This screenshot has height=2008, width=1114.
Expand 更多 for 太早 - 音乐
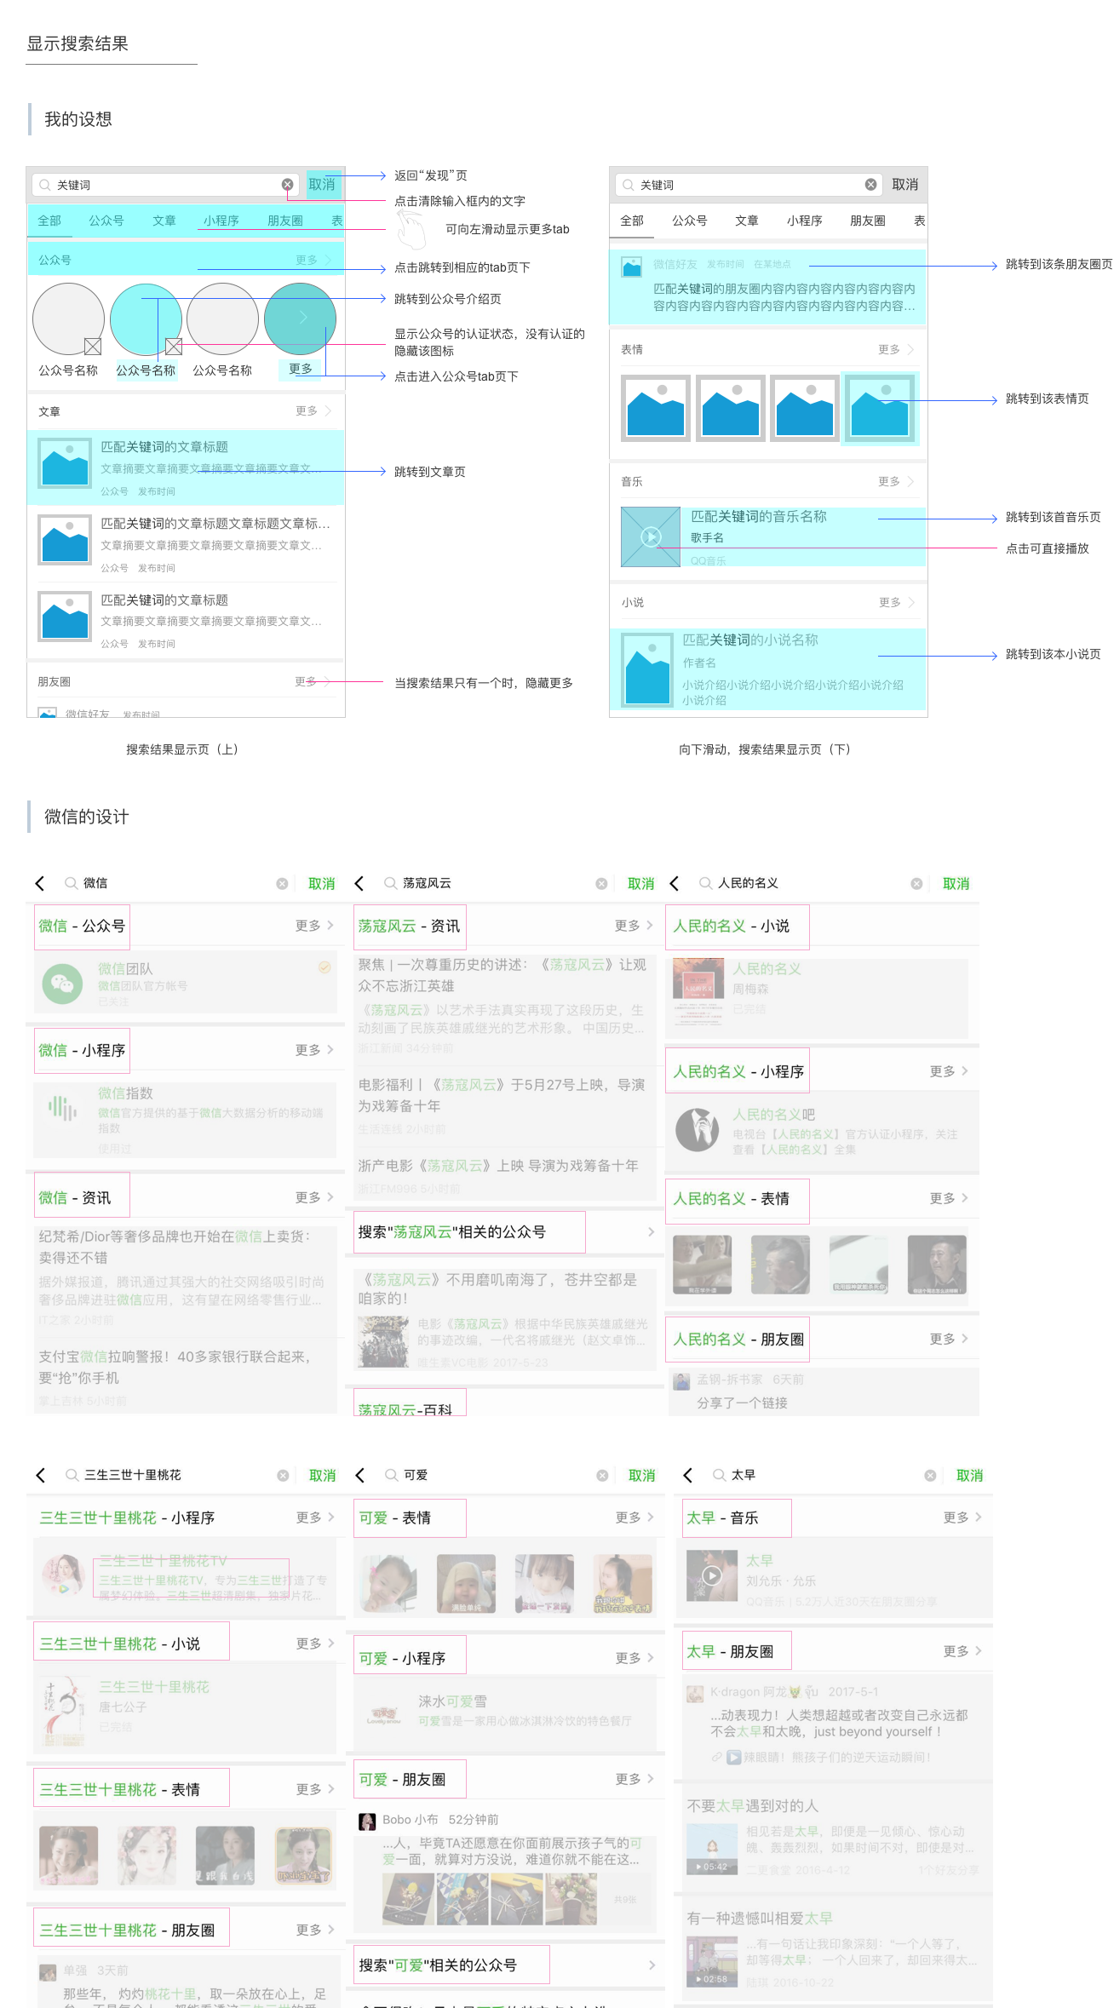962,1517
